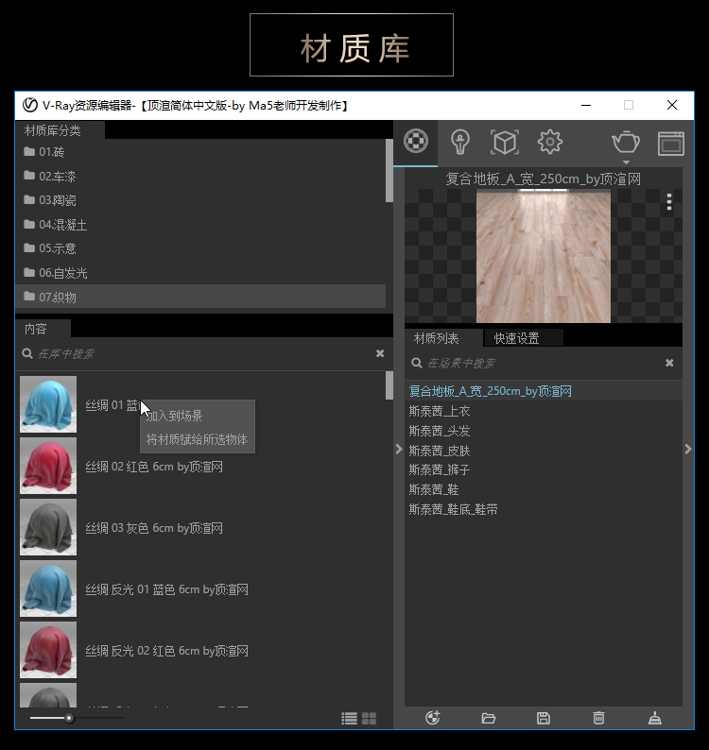Clear the library search field
This screenshot has height=750, width=709.
tap(380, 353)
